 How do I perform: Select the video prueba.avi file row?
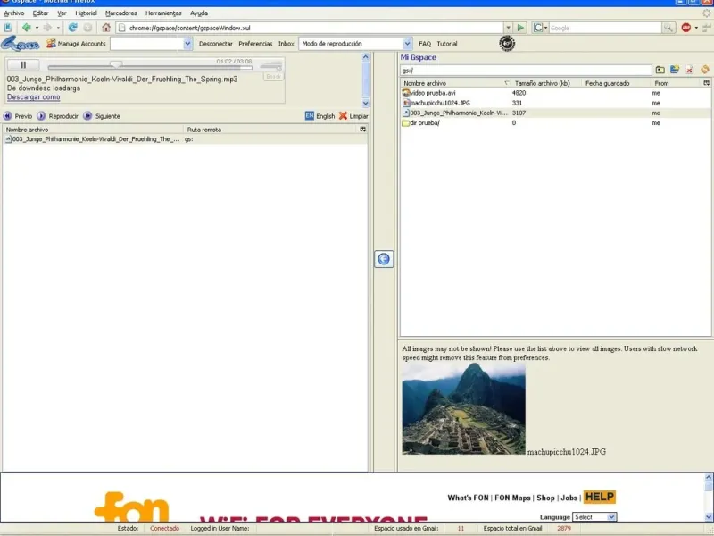coord(555,93)
